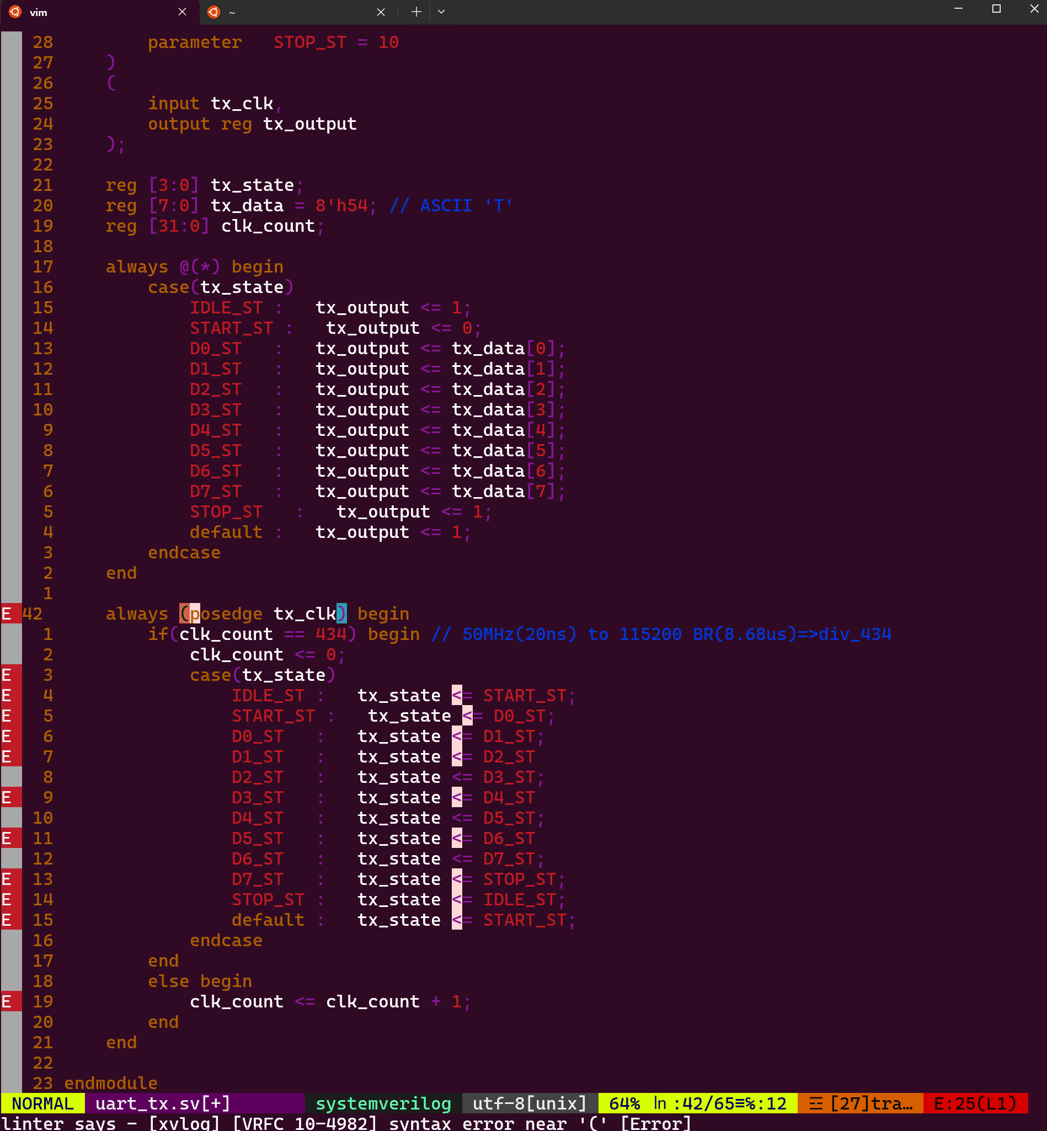
Task: Click D3_ST target in the D2_ST line
Action: click(x=509, y=777)
